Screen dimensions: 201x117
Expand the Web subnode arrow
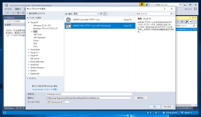coord(32,31)
